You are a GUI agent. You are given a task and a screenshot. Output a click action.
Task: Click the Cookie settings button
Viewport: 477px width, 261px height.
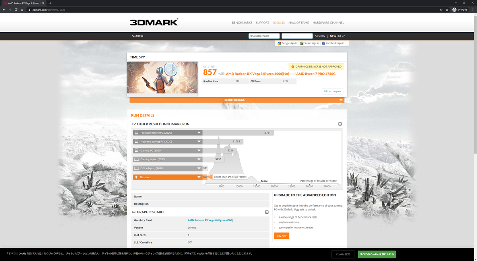[x=343, y=254]
